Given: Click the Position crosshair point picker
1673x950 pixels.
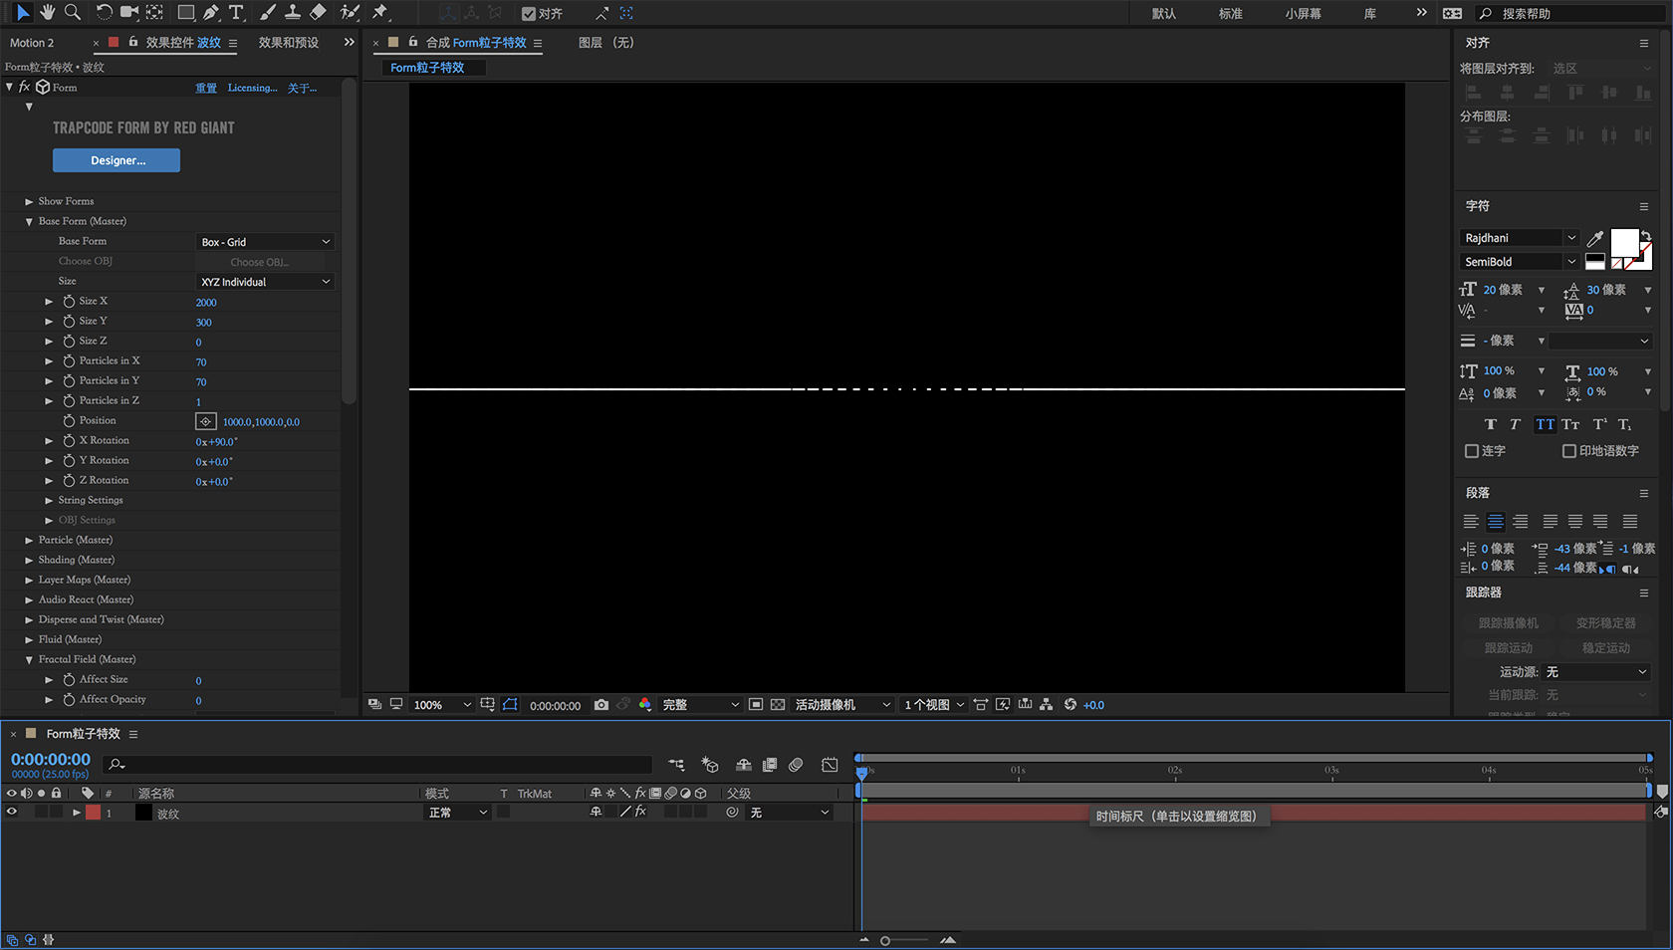Looking at the screenshot, I should point(206,421).
